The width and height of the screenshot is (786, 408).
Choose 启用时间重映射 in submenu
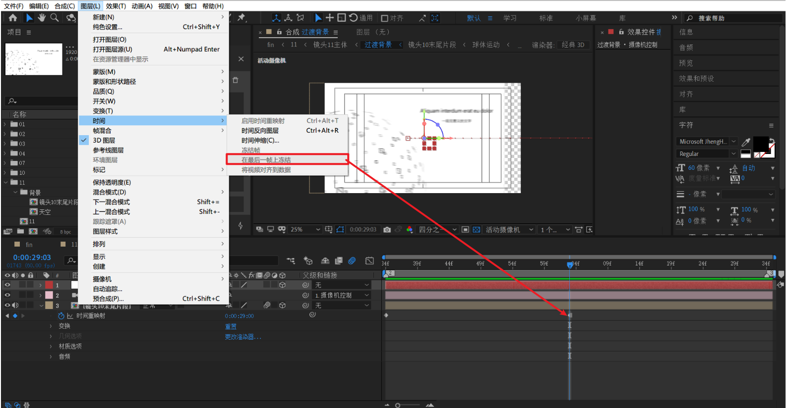pyautogui.click(x=287, y=121)
